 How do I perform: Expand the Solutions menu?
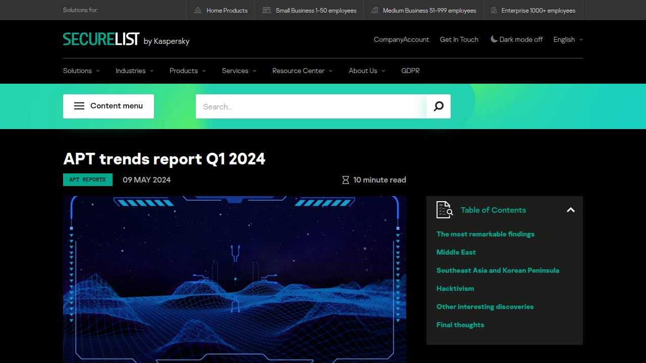click(81, 71)
